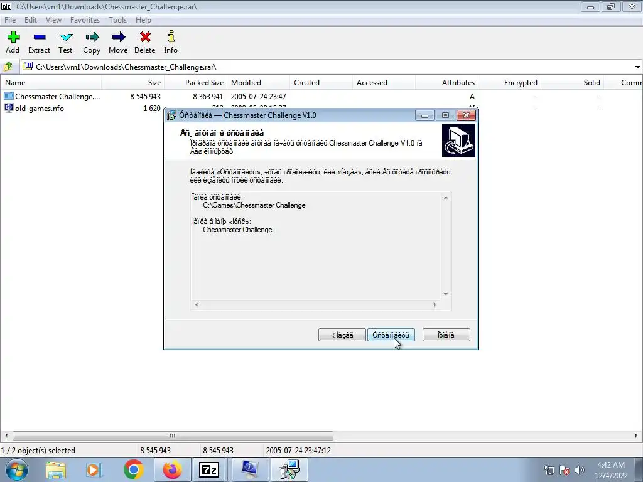This screenshot has height=482, width=643.
Task: Select the Copy toolbar icon
Action: click(92, 37)
